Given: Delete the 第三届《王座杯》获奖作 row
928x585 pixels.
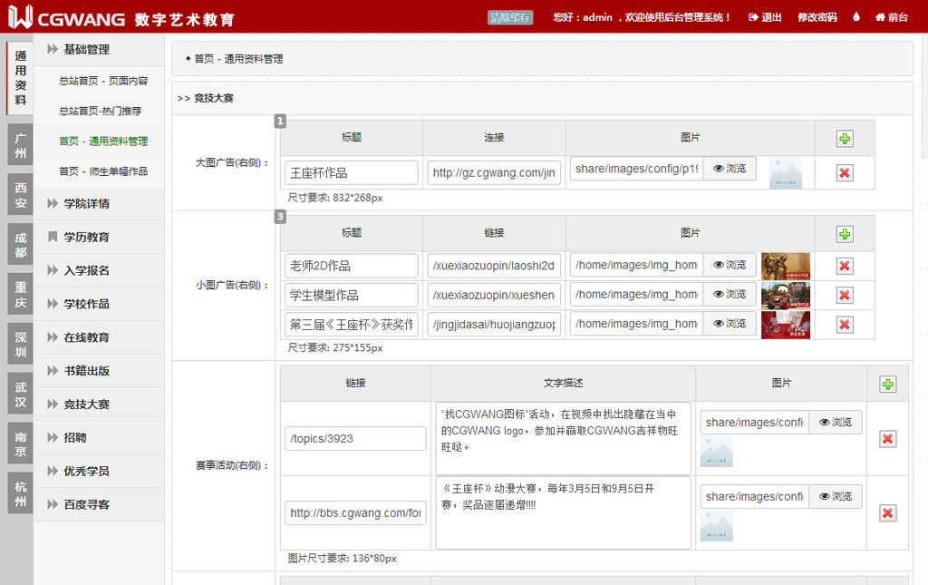Looking at the screenshot, I should coord(845,325).
